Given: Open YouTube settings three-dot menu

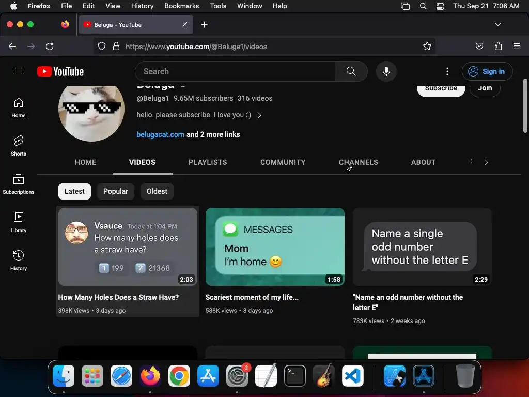Looking at the screenshot, I should coord(447,71).
